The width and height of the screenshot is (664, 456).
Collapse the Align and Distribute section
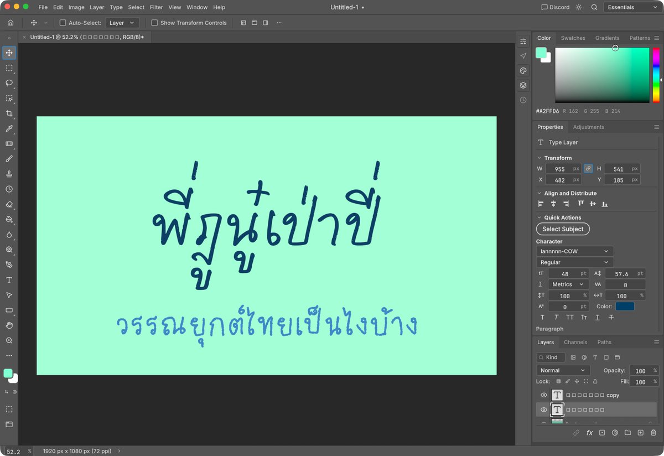[x=539, y=193]
